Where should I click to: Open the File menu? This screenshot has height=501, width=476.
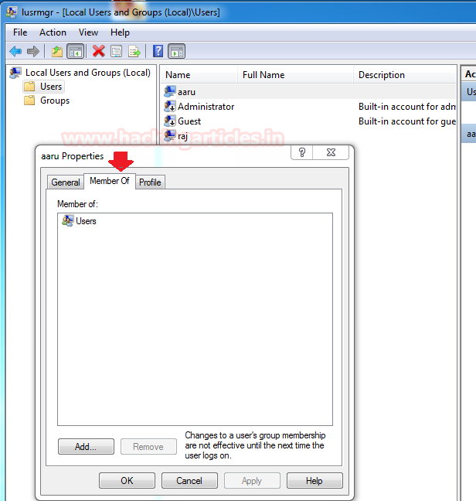20,32
